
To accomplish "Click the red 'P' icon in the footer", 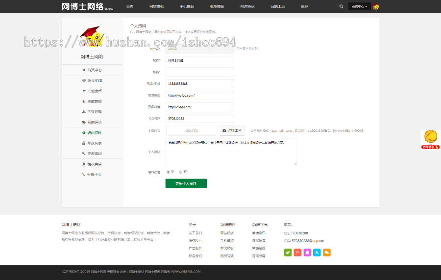I will tap(297, 253).
